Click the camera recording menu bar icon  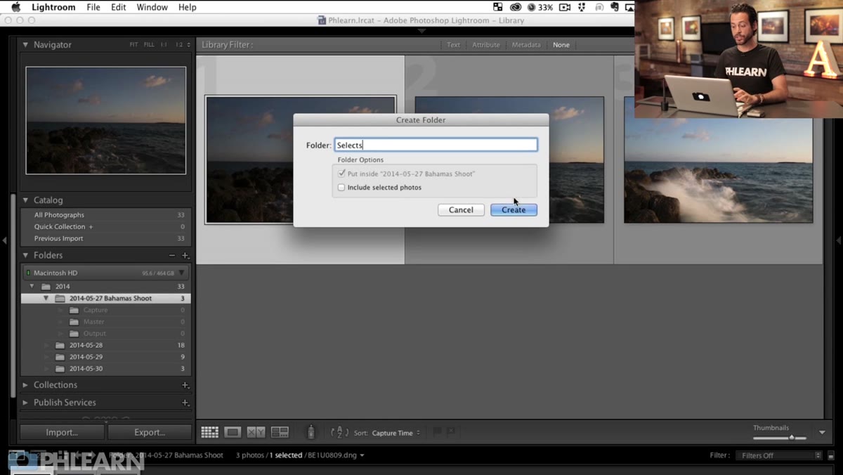tap(564, 7)
